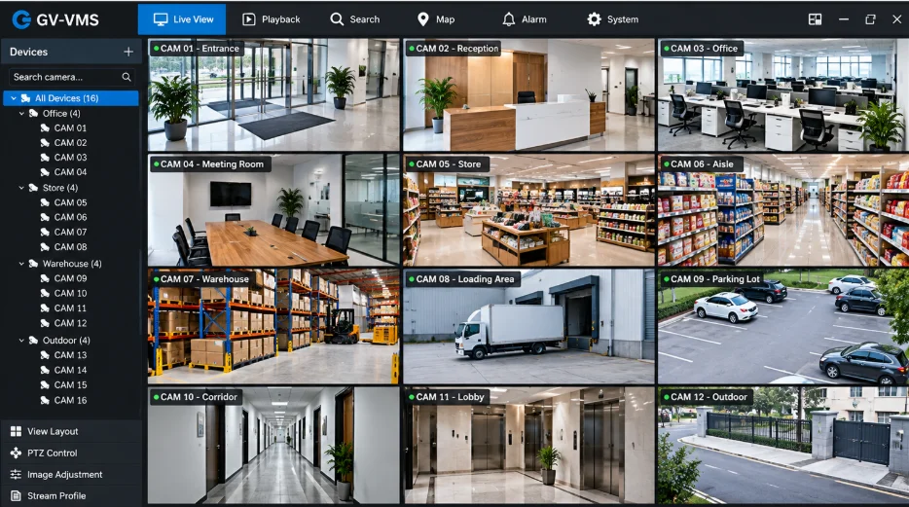This screenshot has height=507, width=909.
Task: Open the Playback tab
Action: tap(272, 19)
